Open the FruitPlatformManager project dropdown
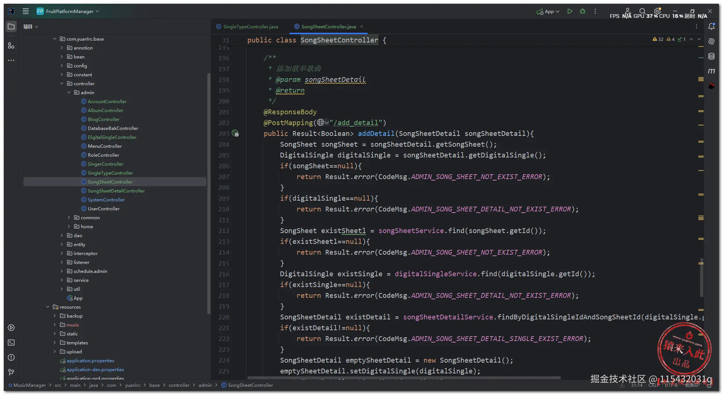 point(68,11)
